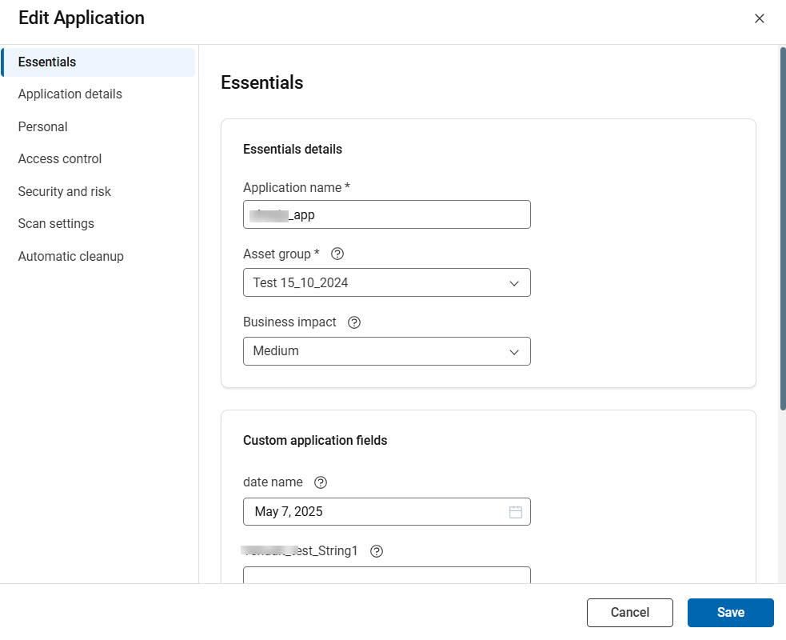Navigate to Security and risk section
Viewport: 786px width, 640px height.
65,192
